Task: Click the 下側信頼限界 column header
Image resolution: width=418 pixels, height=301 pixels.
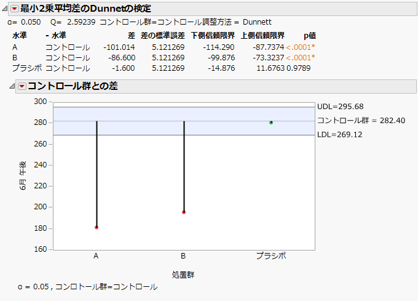Action: coord(213,36)
